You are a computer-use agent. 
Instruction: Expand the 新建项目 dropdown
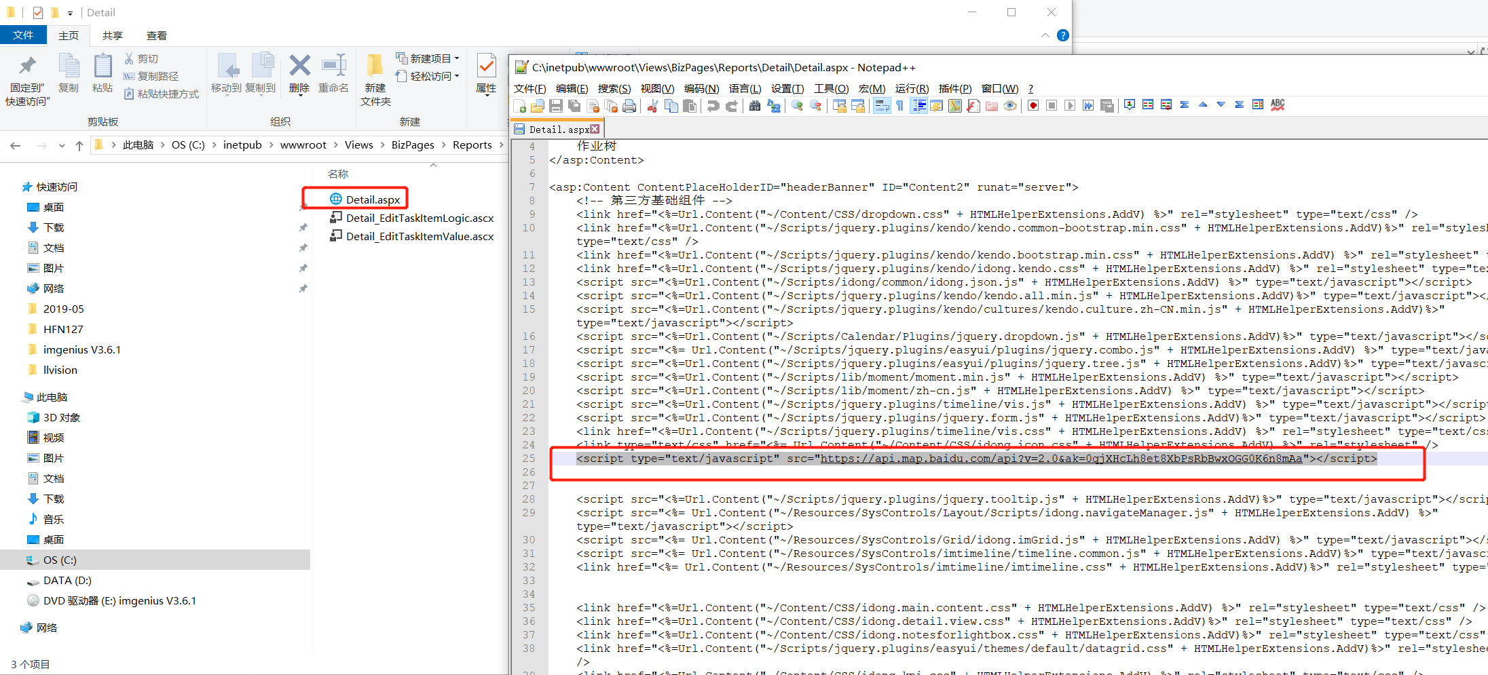457,59
